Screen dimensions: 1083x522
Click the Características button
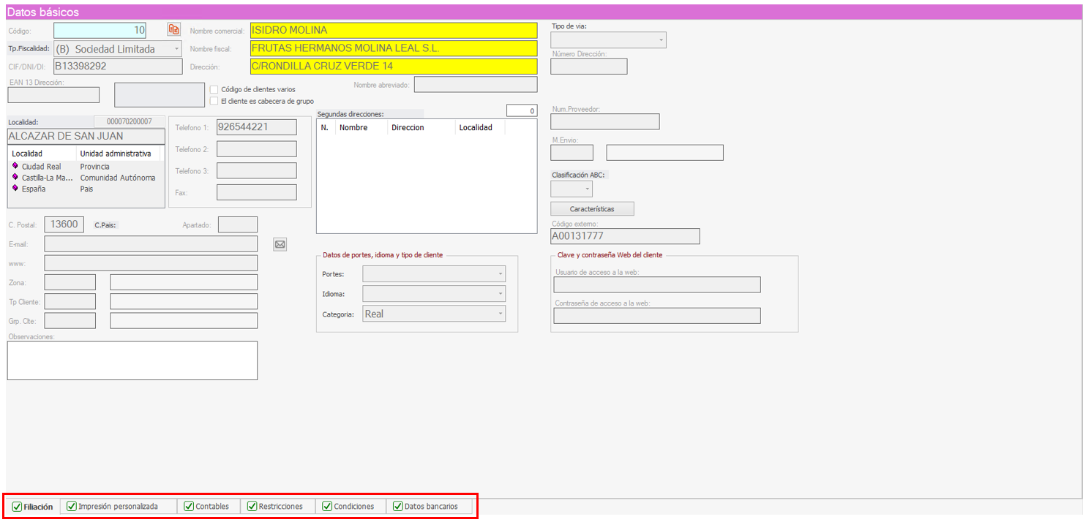pos(592,209)
